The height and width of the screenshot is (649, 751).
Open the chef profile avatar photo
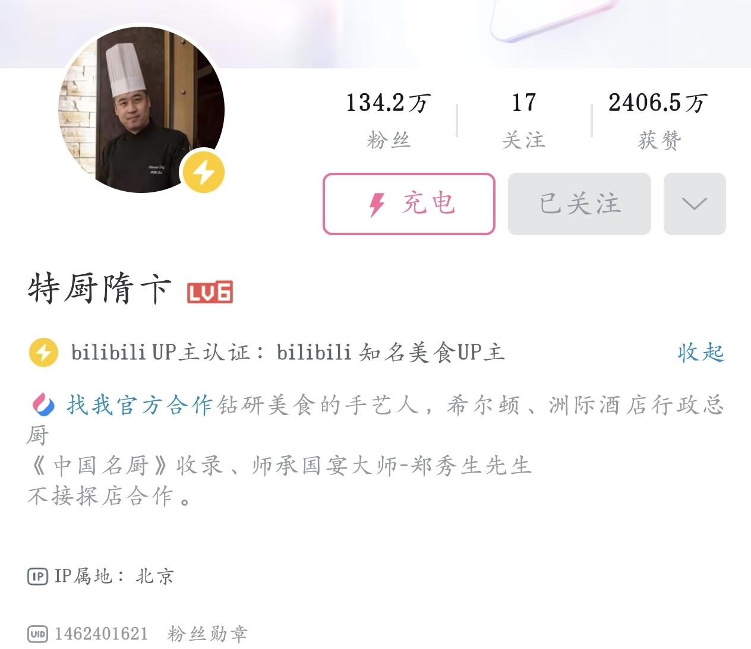pos(141,109)
